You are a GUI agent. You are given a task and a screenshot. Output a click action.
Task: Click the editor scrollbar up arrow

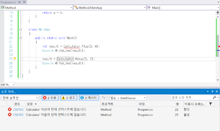218,17
